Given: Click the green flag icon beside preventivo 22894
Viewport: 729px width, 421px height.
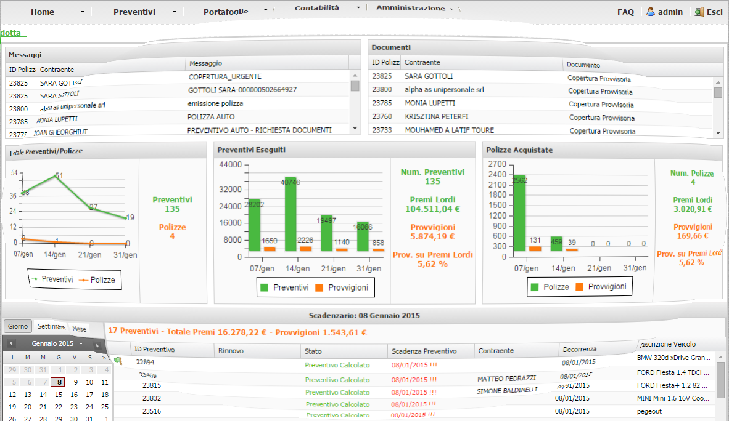Looking at the screenshot, I should tap(117, 361).
